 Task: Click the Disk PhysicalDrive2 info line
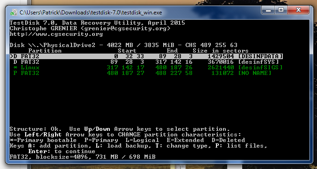click(123, 45)
